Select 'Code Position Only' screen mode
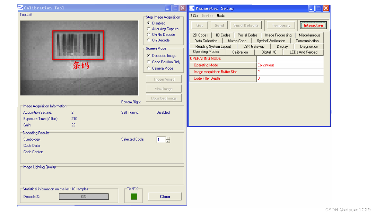Screen dimensions: 375x215 (149, 62)
